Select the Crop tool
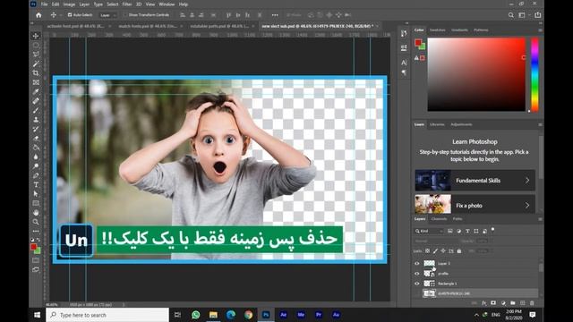This screenshot has height=322, width=573. tap(36, 73)
